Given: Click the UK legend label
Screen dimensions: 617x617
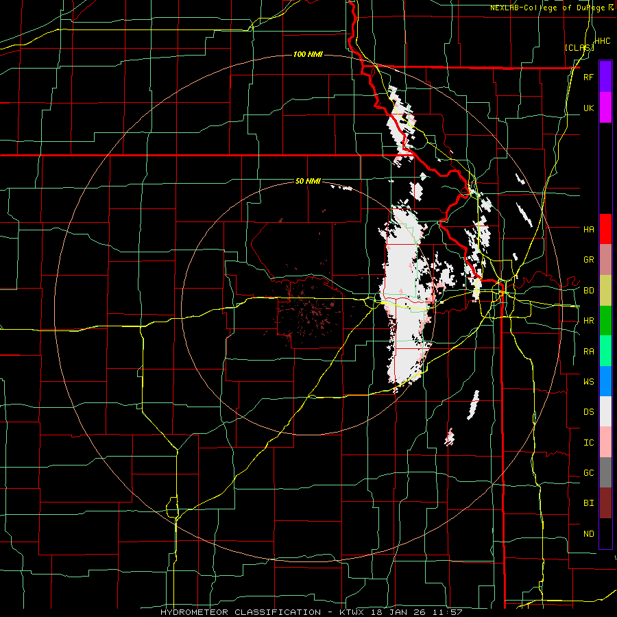Looking at the screenshot, I should pyautogui.click(x=588, y=108).
